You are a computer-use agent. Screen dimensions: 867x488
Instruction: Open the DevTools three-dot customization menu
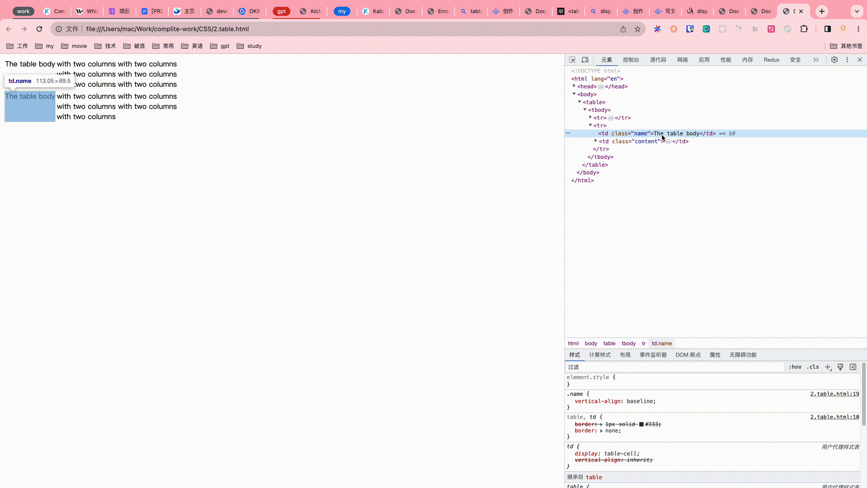847,59
